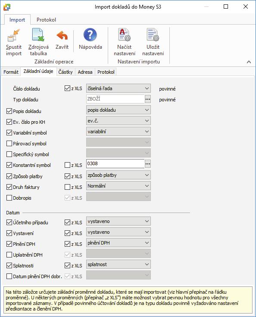The width and height of the screenshot is (256, 317).
Task: Uncheck the Popis dokladu checkbox
Action: (9, 111)
